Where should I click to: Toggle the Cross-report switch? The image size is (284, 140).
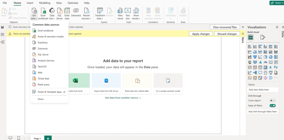272,100
